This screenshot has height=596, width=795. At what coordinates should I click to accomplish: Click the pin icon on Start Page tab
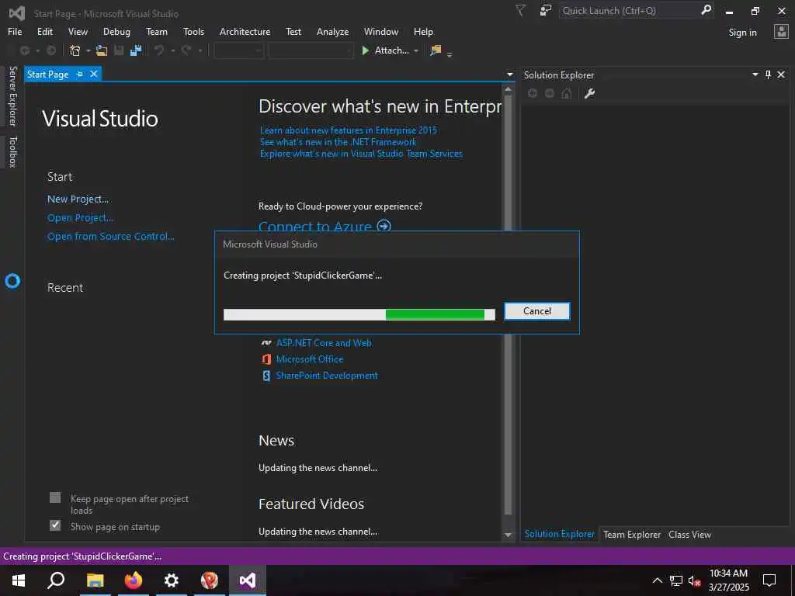(x=80, y=74)
